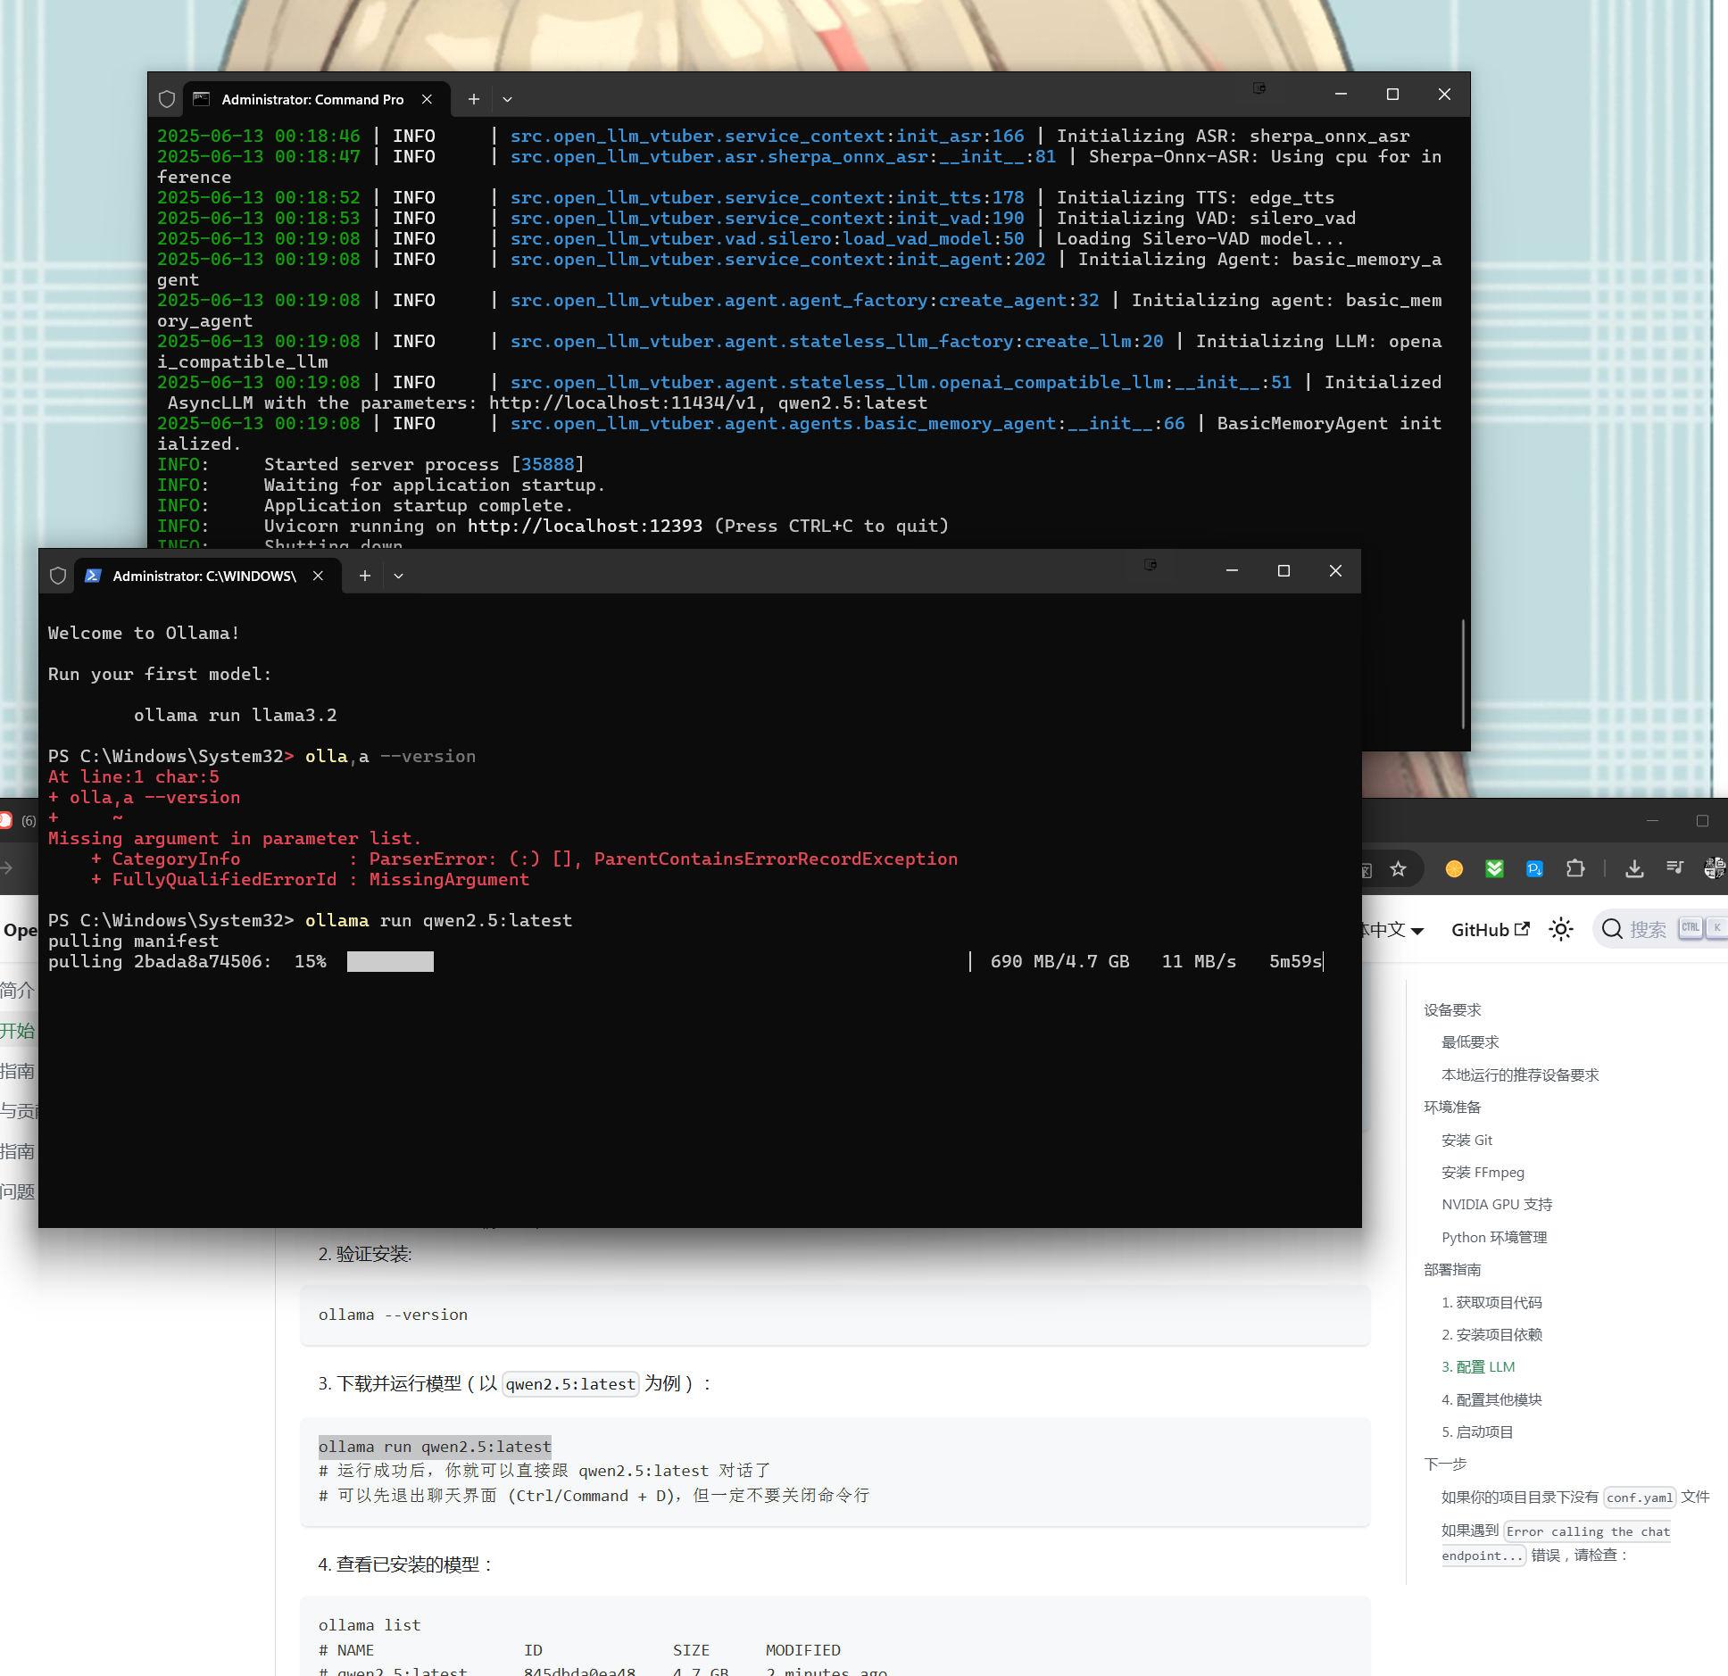Go to 下一步 in table of contents
The width and height of the screenshot is (1728, 1676).
[1445, 1464]
